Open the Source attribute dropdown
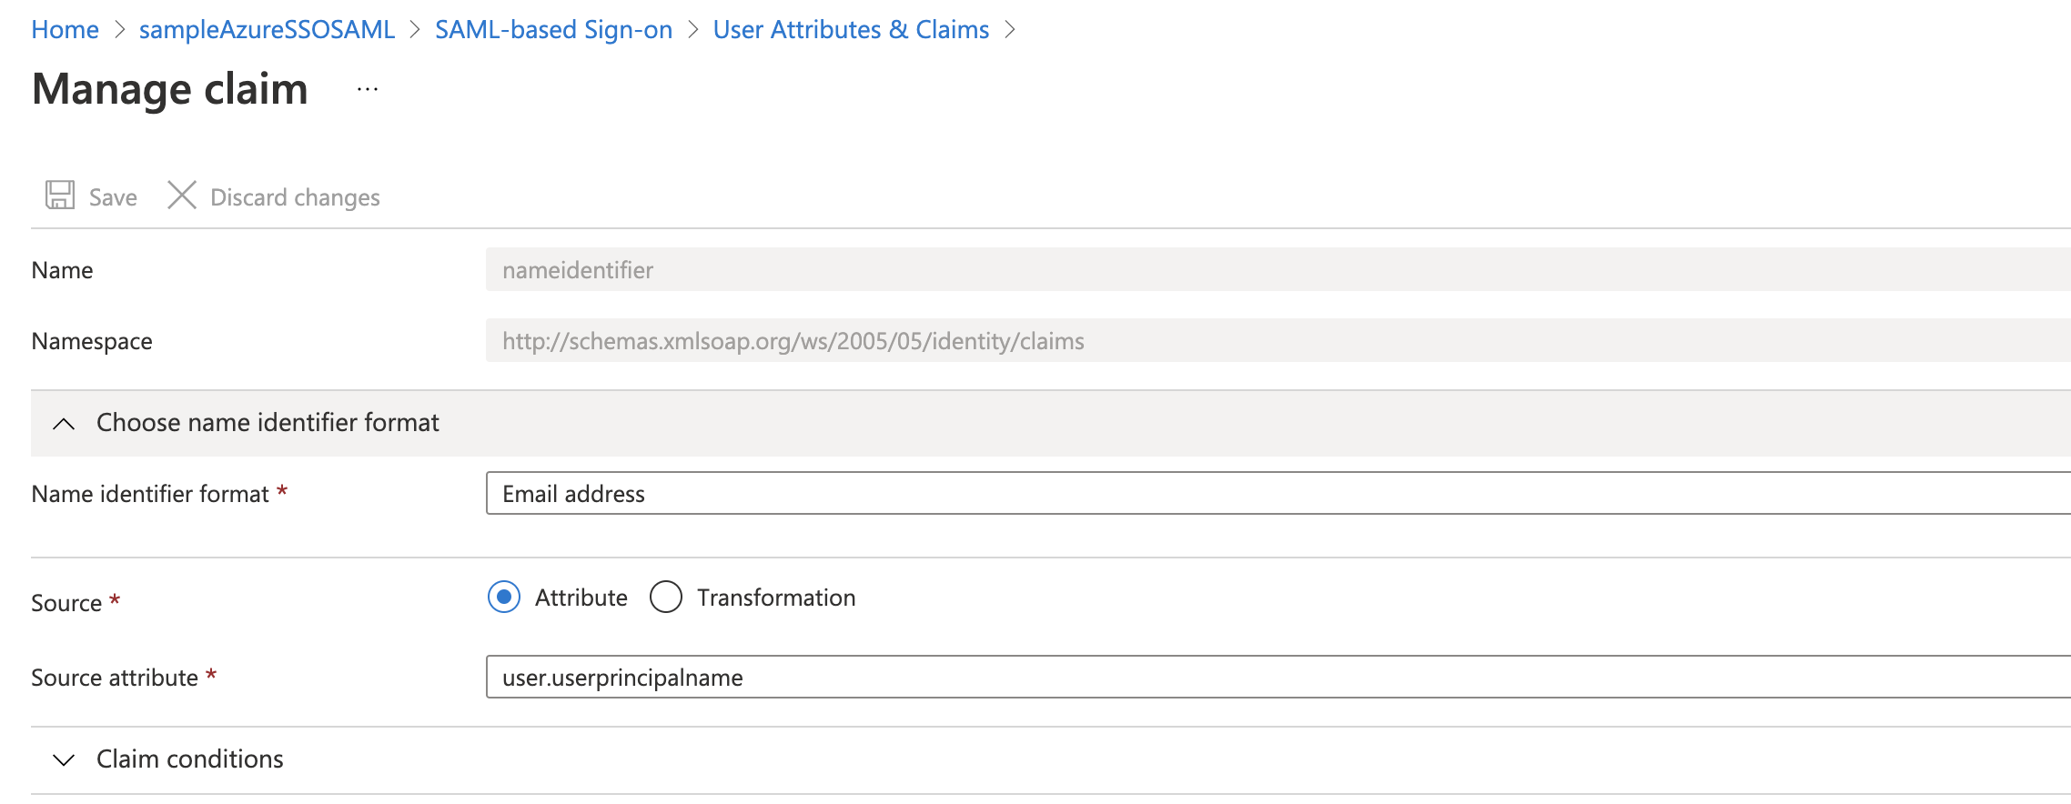 (x=1274, y=678)
